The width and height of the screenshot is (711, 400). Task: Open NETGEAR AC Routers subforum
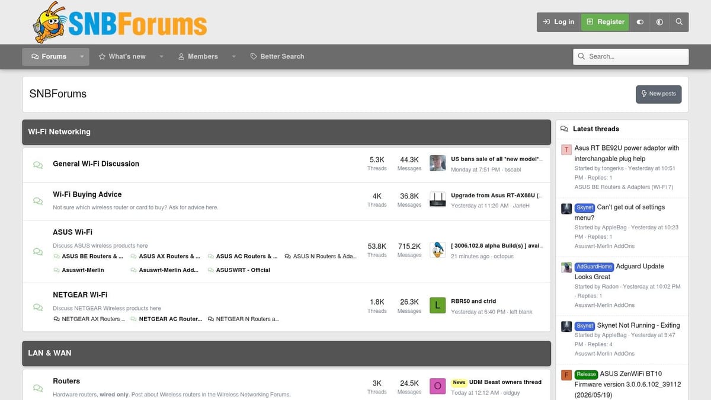coord(166,319)
